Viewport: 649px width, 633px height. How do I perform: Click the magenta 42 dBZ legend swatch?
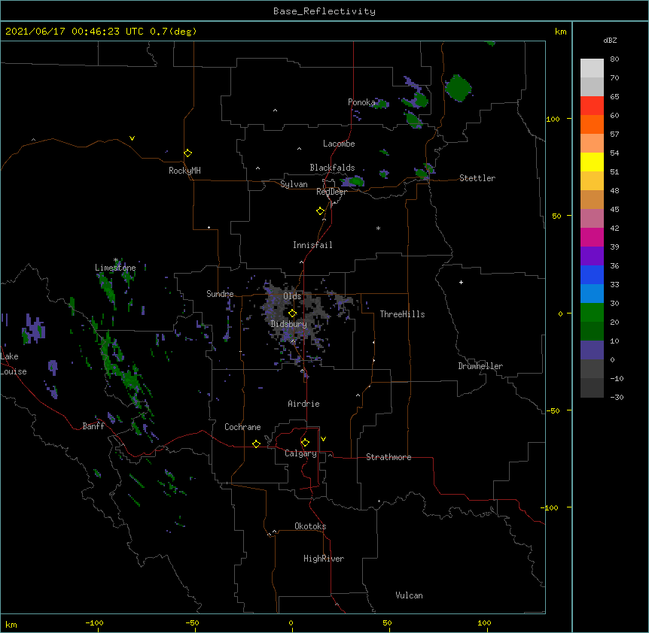pyautogui.click(x=592, y=237)
